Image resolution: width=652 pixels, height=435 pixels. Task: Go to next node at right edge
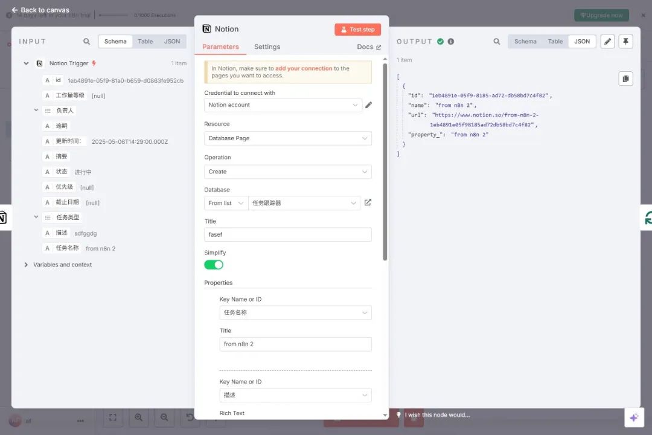(647, 217)
